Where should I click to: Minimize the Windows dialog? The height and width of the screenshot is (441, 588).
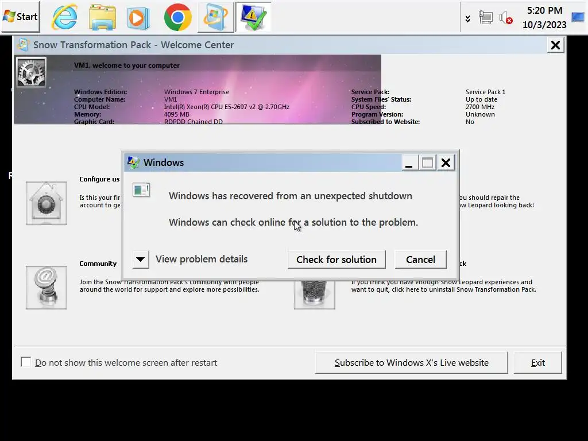(409, 163)
